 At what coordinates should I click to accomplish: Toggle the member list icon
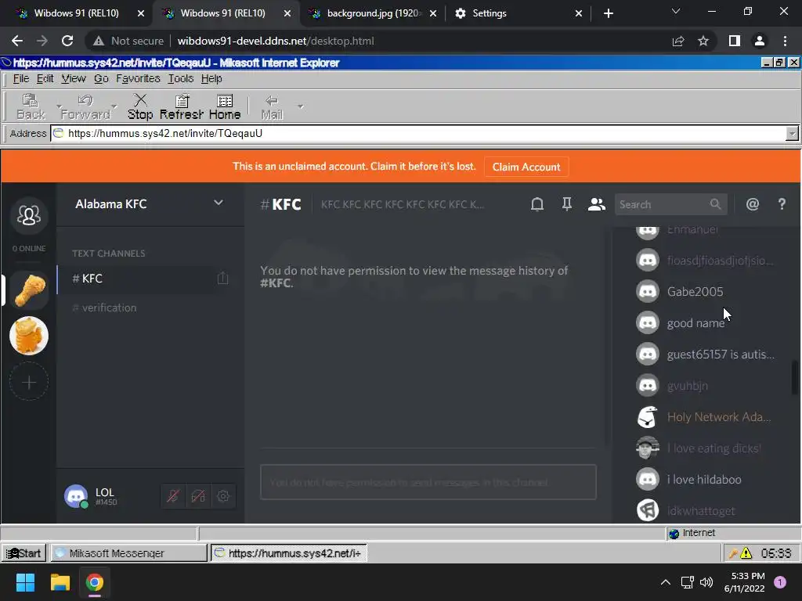pos(596,204)
